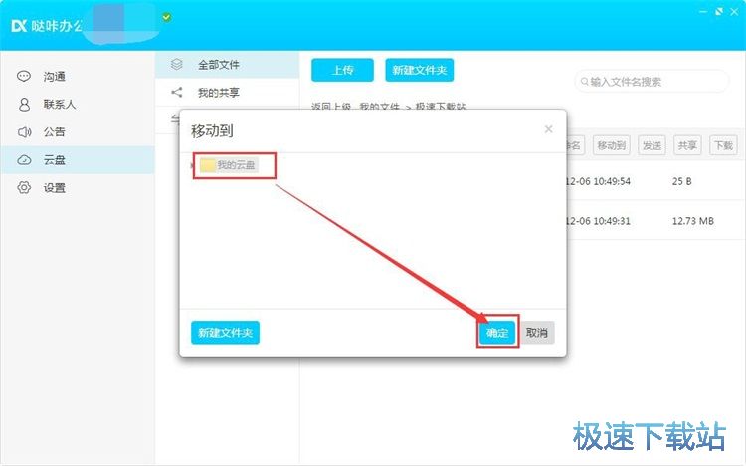Go to the 公告 announcements section
The height and width of the screenshot is (466, 746).
pyautogui.click(x=77, y=132)
